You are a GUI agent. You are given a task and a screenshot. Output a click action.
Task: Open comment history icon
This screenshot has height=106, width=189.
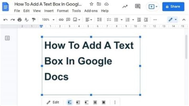coord(138,6)
